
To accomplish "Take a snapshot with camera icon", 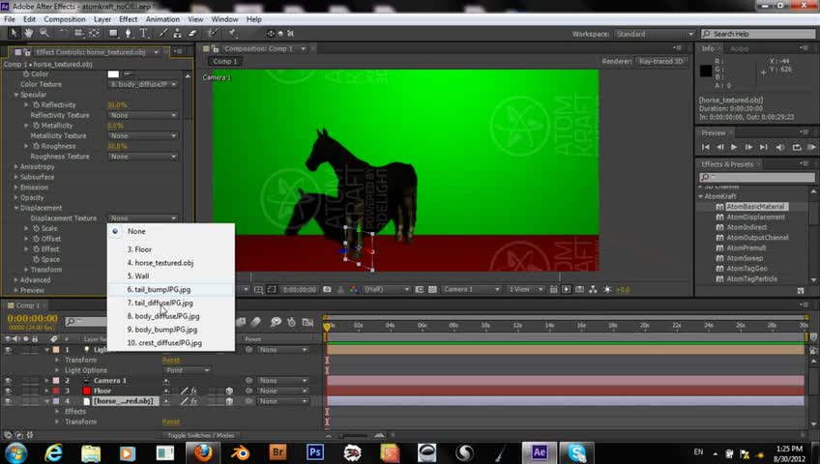I will point(327,289).
